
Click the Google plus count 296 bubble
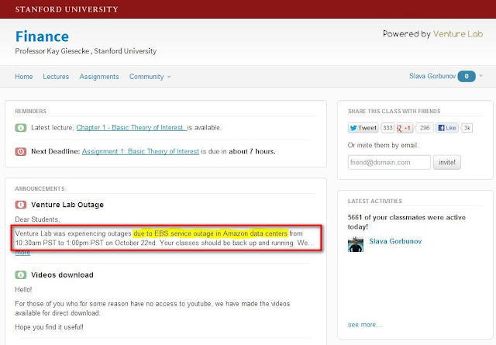tap(424, 128)
